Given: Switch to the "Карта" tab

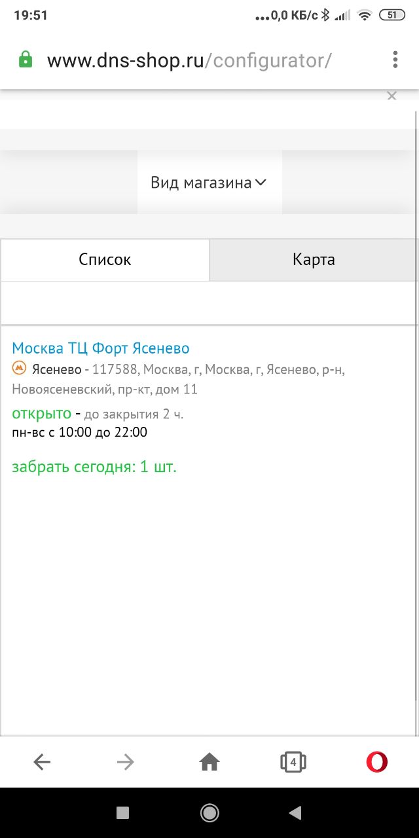Looking at the screenshot, I should tap(314, 260).
